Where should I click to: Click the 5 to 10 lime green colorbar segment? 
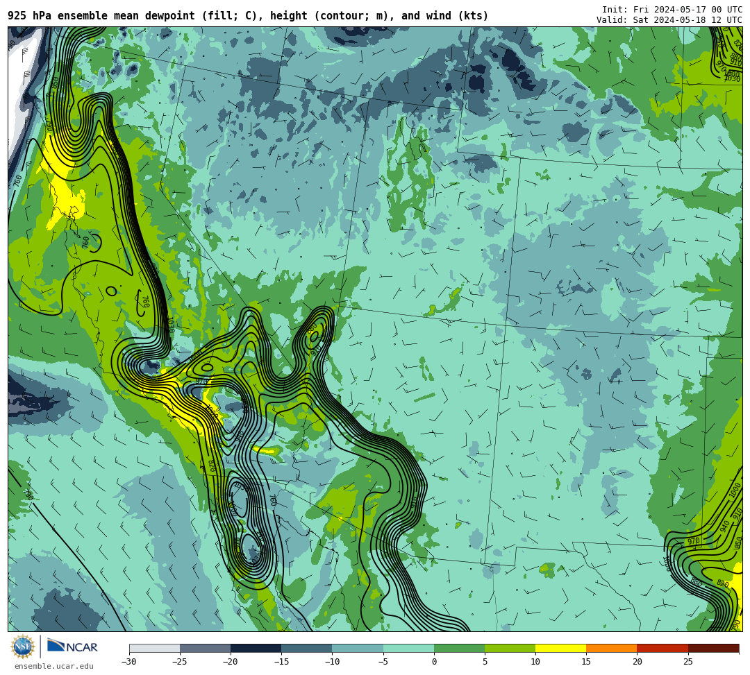tap(510, 648)
